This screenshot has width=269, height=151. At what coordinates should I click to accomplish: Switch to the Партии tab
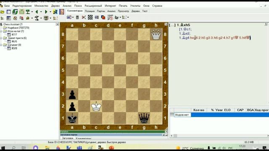(101, 11)
